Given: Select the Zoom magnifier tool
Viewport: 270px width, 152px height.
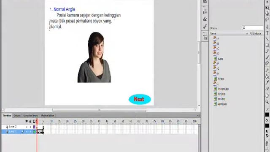Looking at the screenshot, I should pos(267,102).
